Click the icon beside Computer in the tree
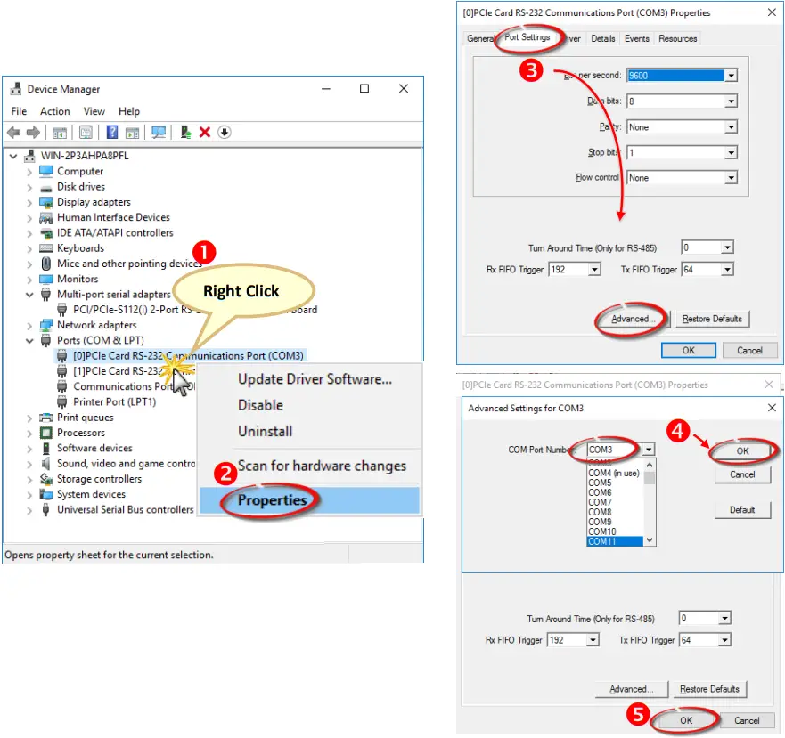785x738 pixels. click(x=46, y=171)
